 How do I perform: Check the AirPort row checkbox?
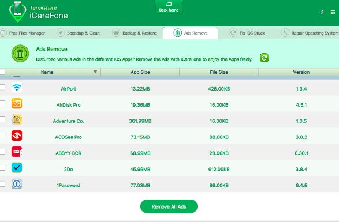[x=2, y=87]
